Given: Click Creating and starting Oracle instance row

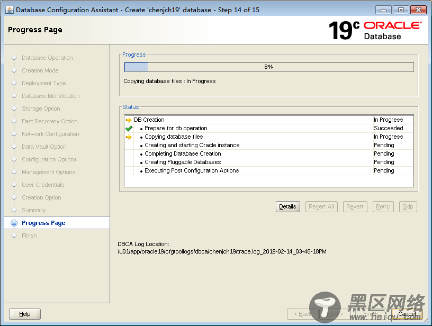Looking at the screenshot, I should [x=269, y=145].
